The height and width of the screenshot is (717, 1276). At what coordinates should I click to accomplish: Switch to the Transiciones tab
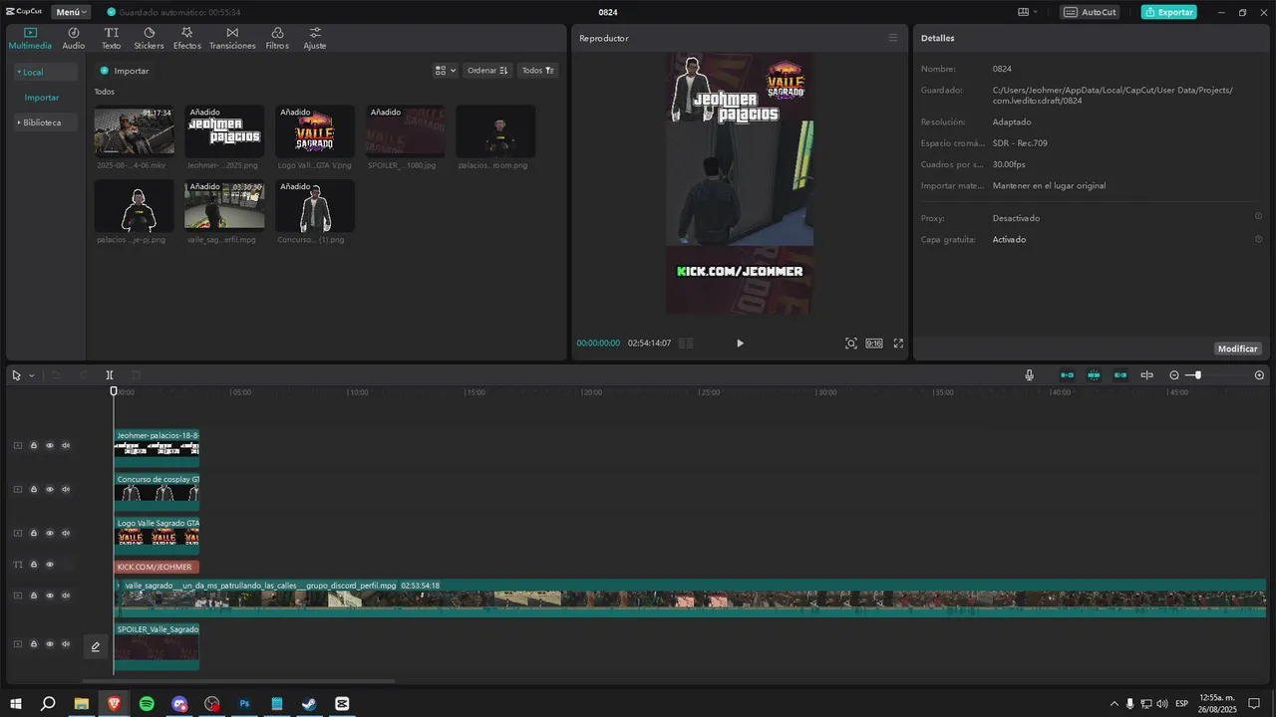point(232,39)
